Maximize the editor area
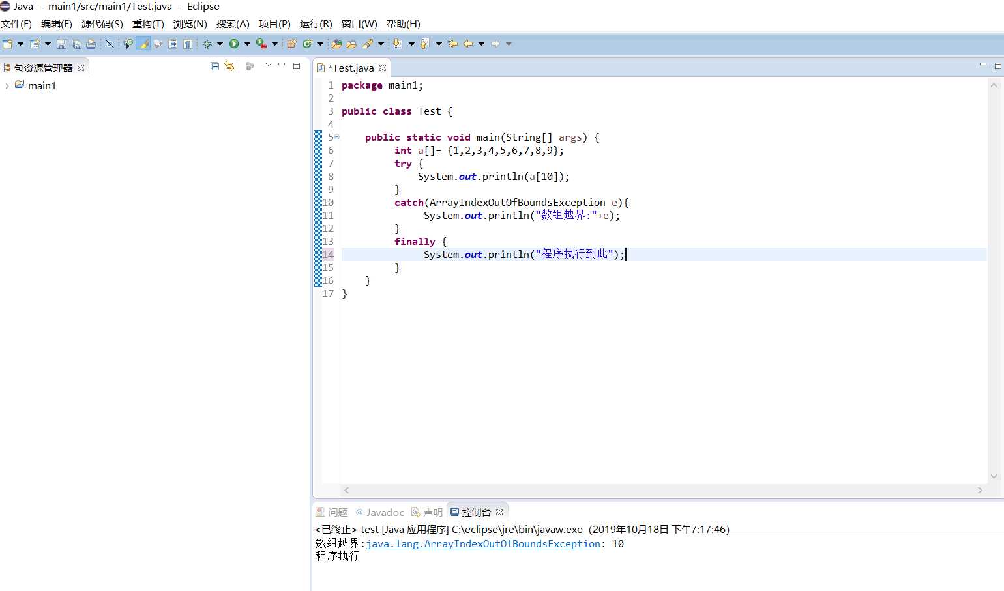1004x591 pixels. pyautogui.click(x=997, y=65)
